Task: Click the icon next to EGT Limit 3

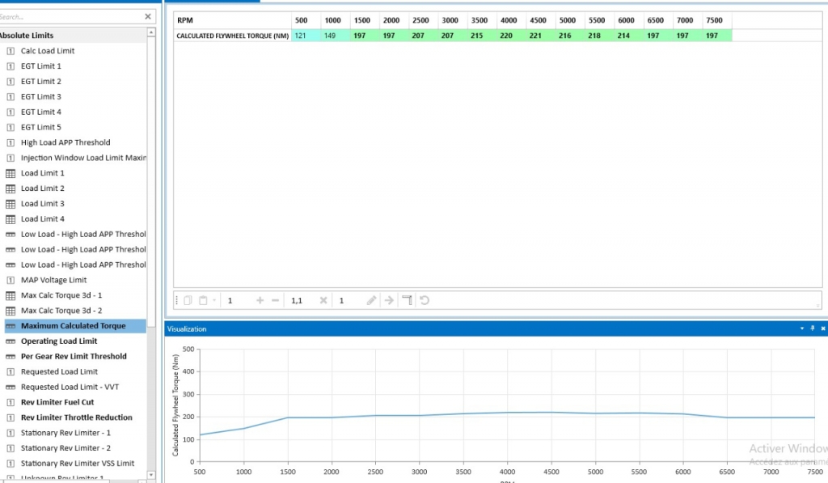Action: coord(10,97)
